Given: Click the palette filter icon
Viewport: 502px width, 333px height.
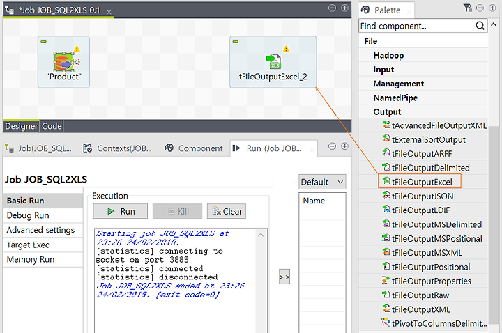Looking at the screenshot, I should click(467, 8).
